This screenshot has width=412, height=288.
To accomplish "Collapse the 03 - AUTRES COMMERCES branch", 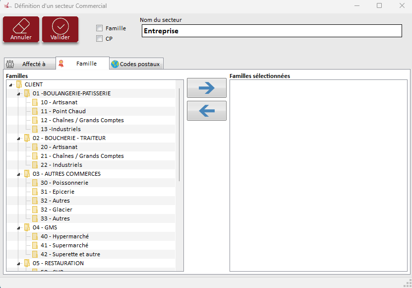I will coord(18,174).
